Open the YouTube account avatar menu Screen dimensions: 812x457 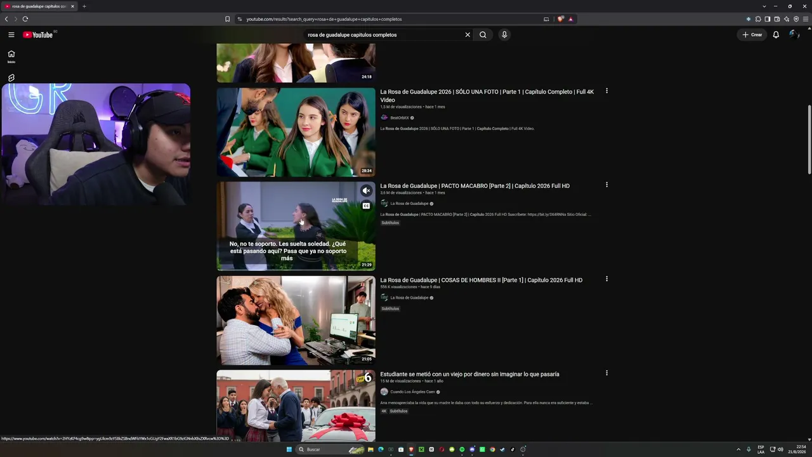794,35
